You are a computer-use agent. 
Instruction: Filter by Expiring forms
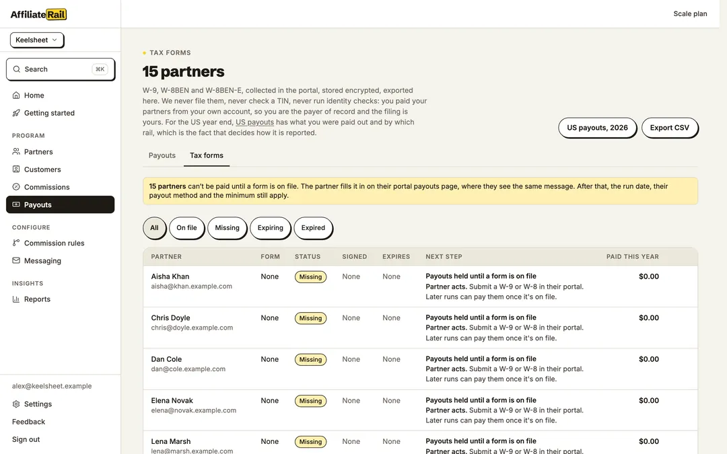coord(271,227)
